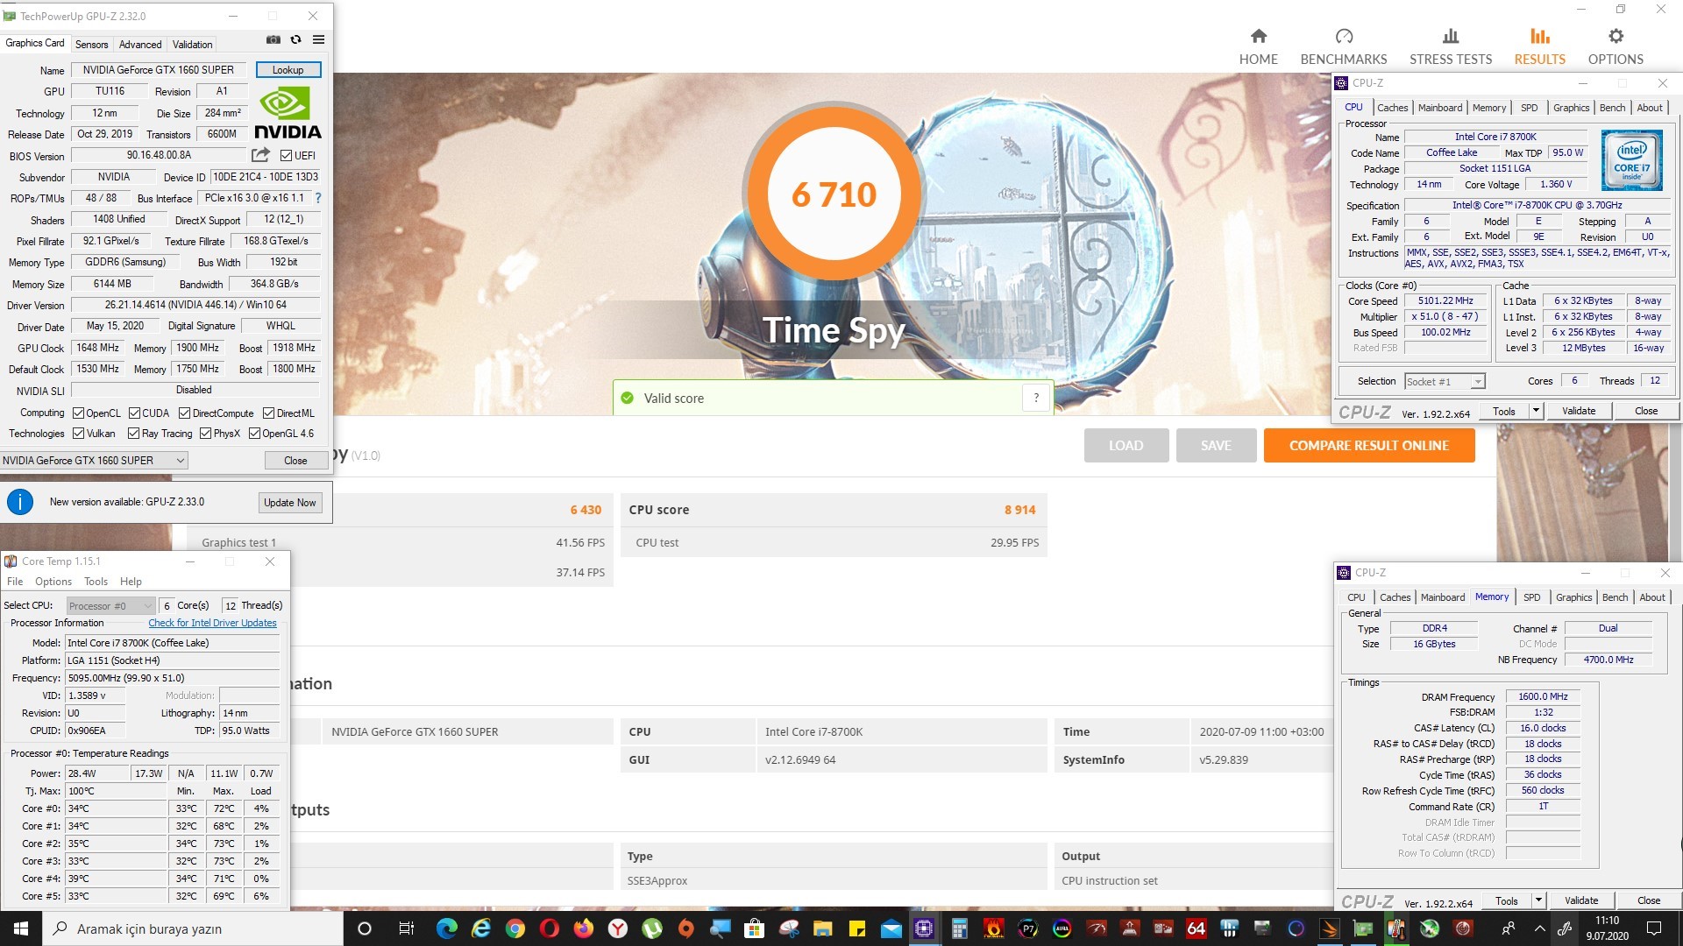Toggle the UEFI checkbox
Screen dimensions: 1683x946
click(x=286, y=156)
